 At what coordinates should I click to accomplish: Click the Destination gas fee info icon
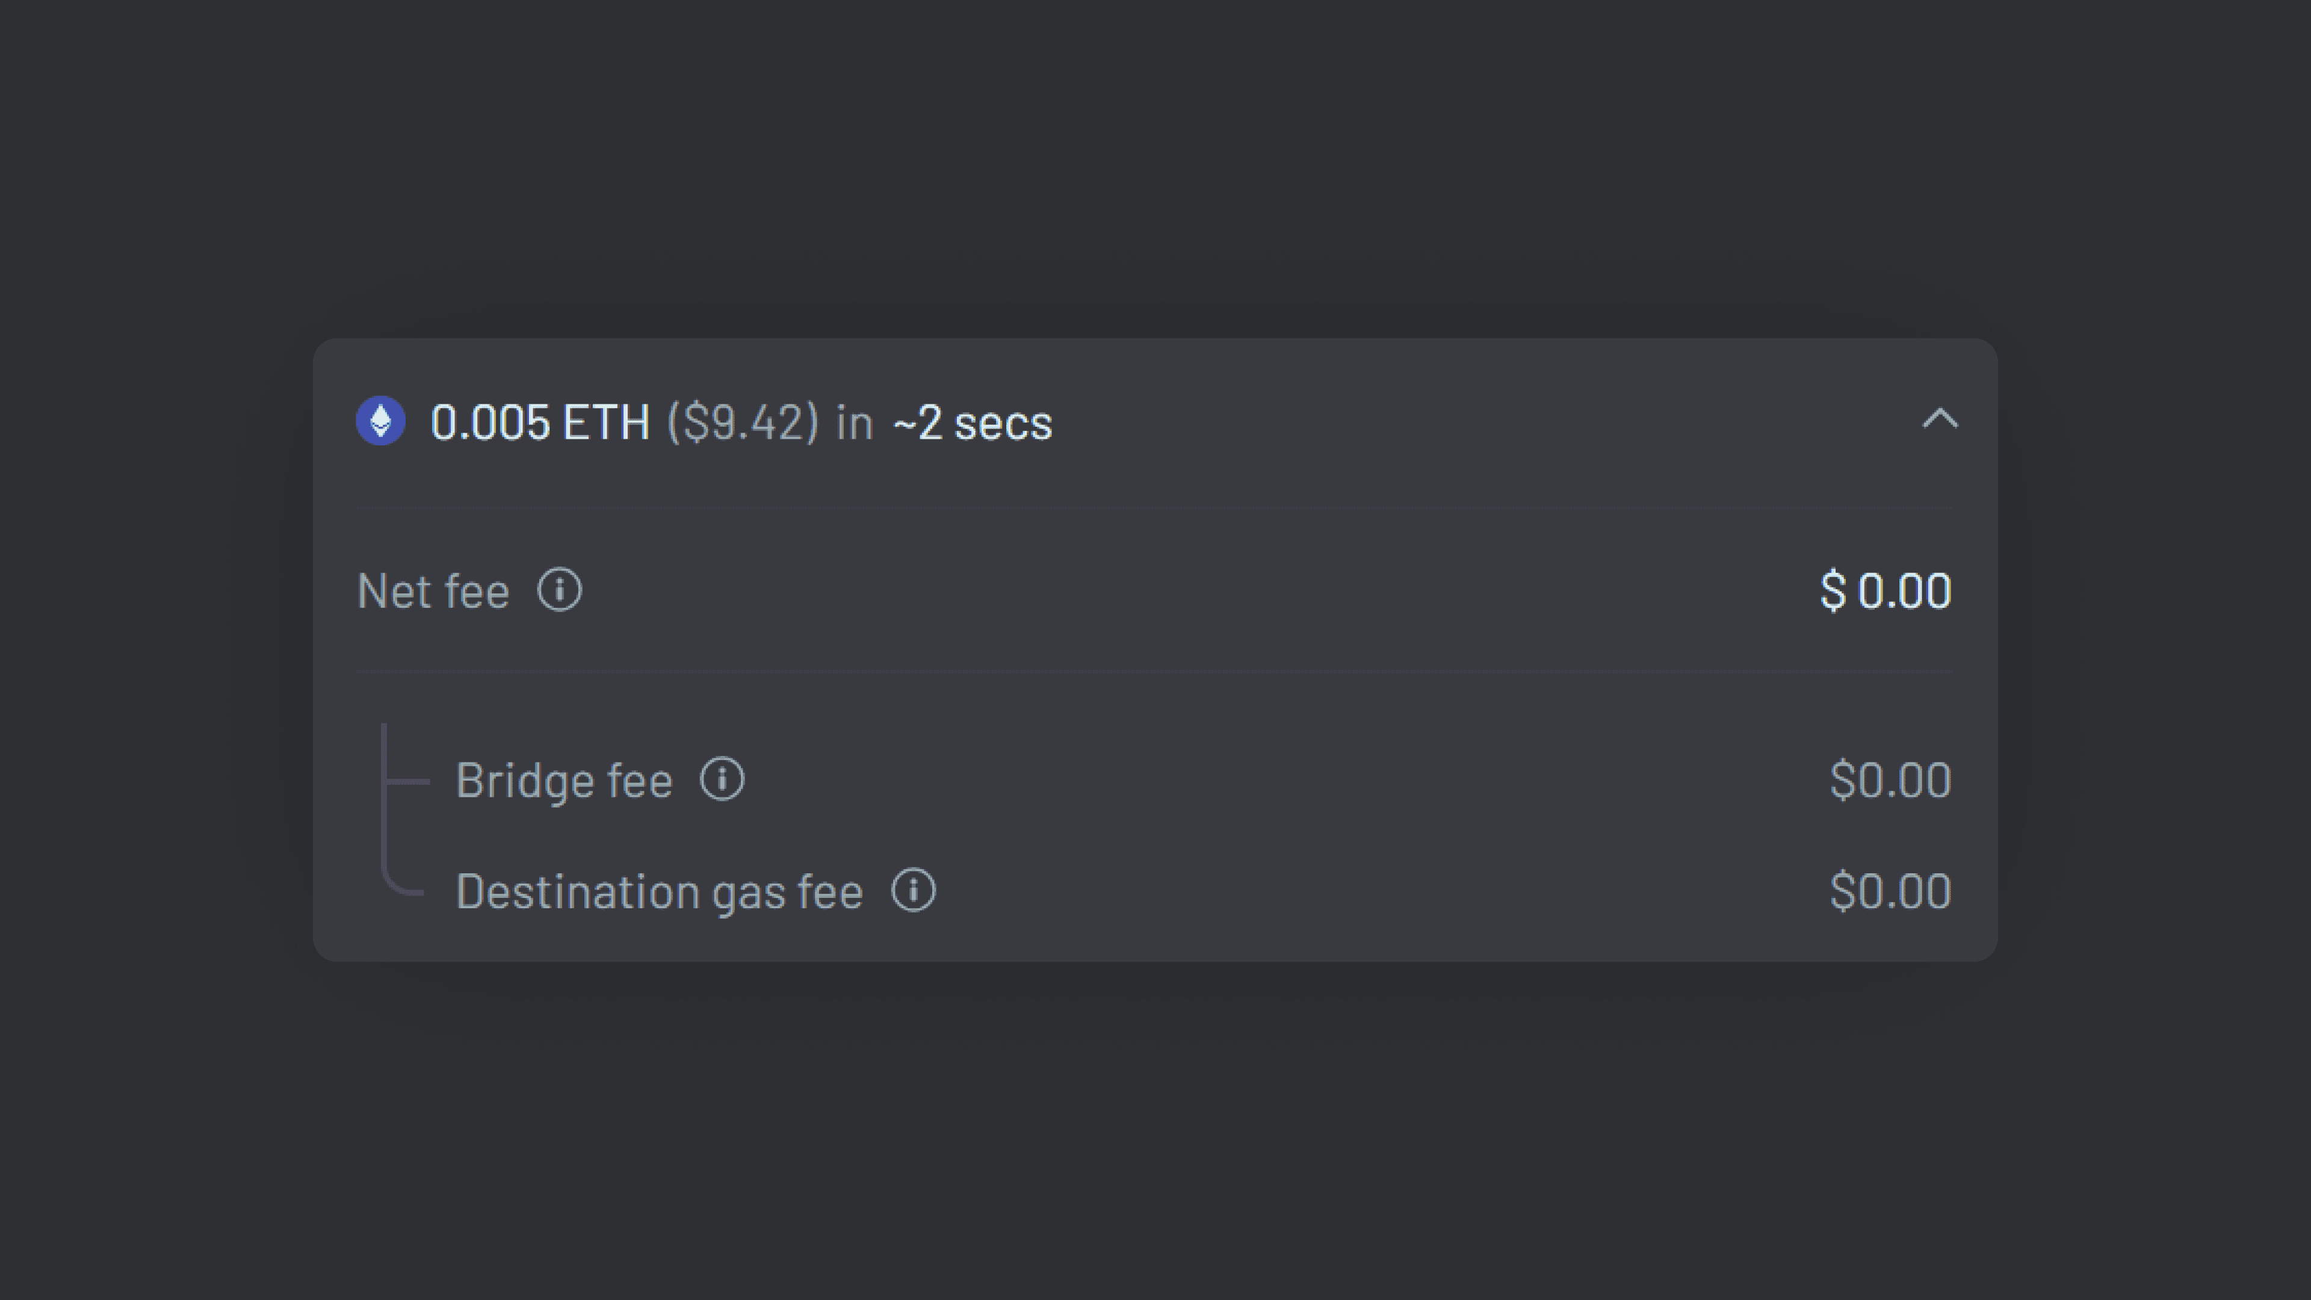pyautogui.click(x=914, y=891)
